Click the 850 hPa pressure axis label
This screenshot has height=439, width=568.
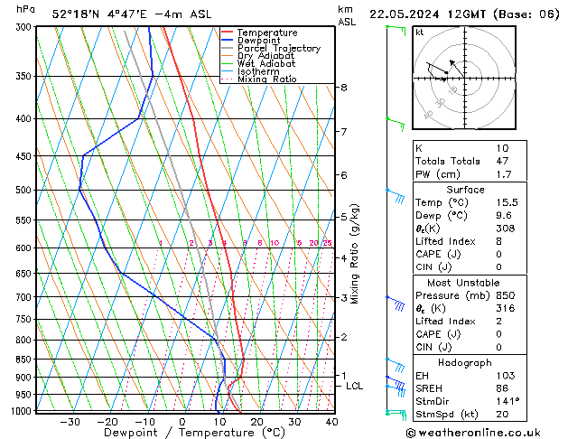[x=23, y=360]
